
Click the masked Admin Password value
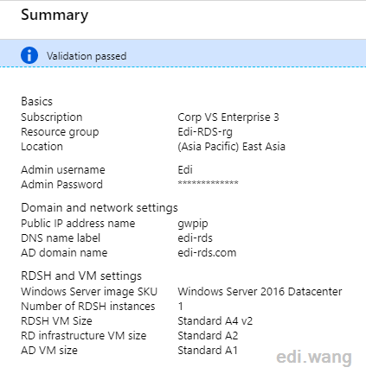pyautogui.click(x=208, y=182)
